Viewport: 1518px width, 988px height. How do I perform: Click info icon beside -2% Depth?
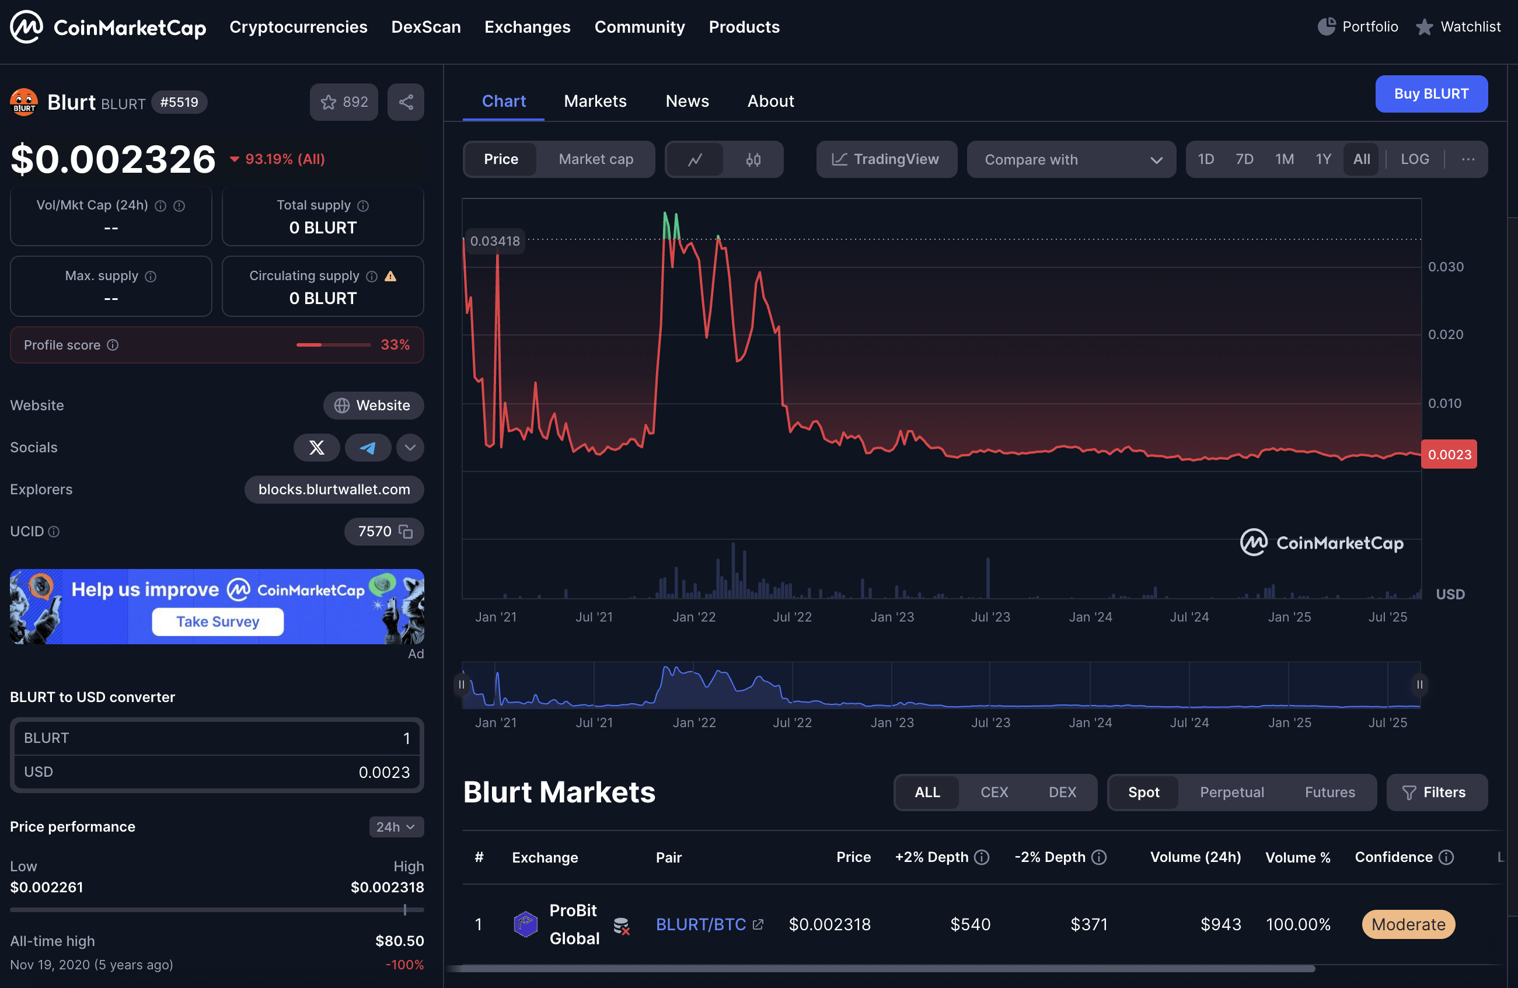click(x=1099, y=857)
